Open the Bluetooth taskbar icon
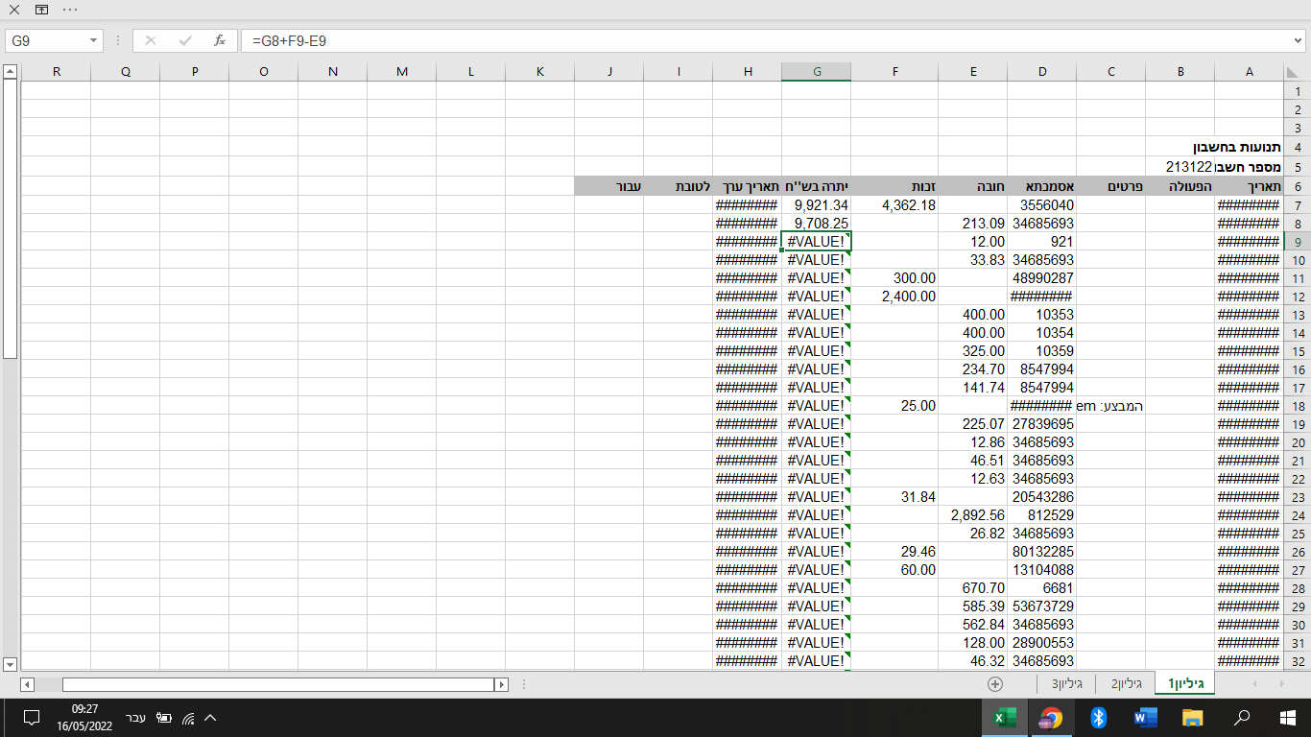This screenshot has height=737, width=1311. (x=1099, y=718)
